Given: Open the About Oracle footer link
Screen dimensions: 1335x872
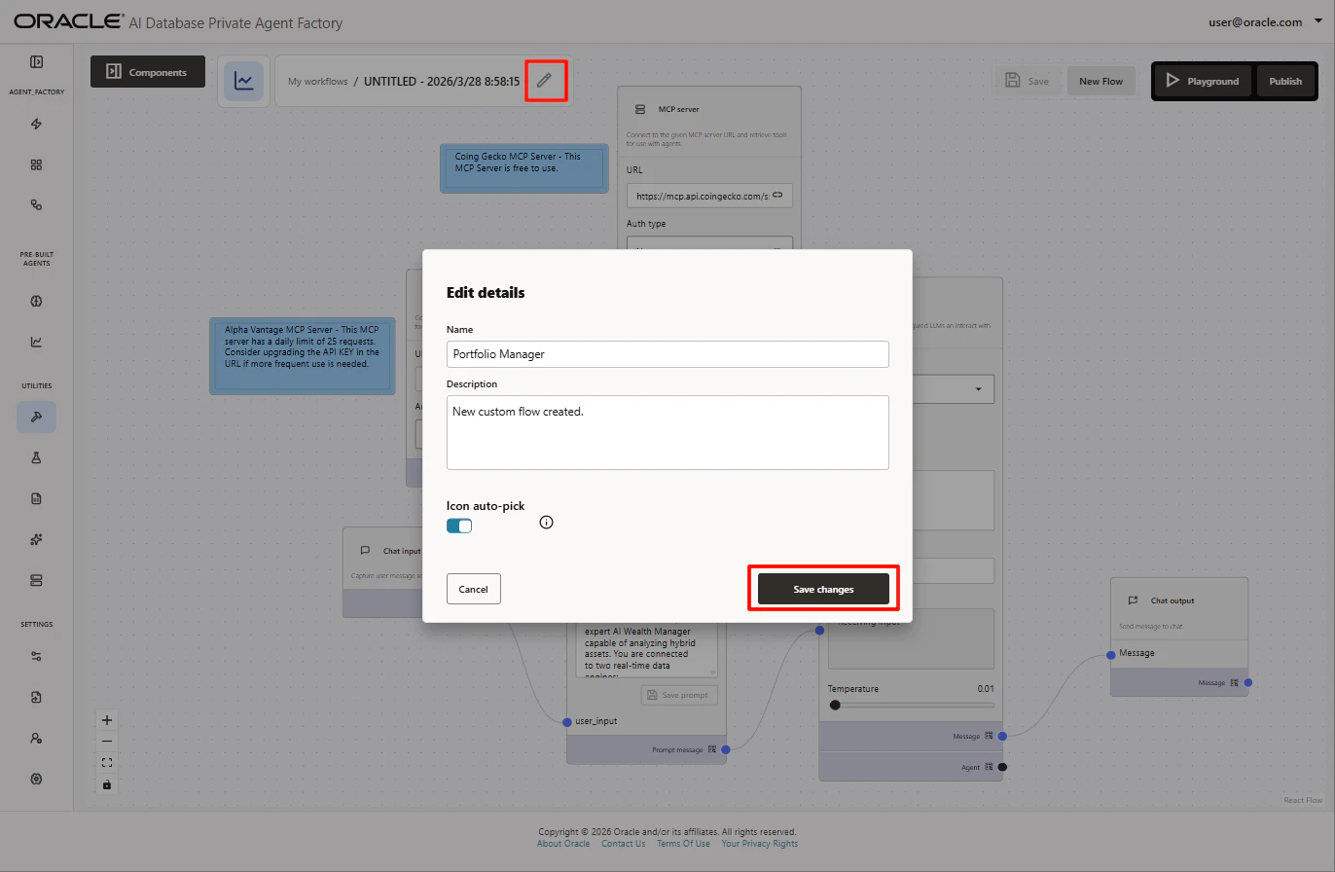Looking at the screenshot, I should pos(563,844).
